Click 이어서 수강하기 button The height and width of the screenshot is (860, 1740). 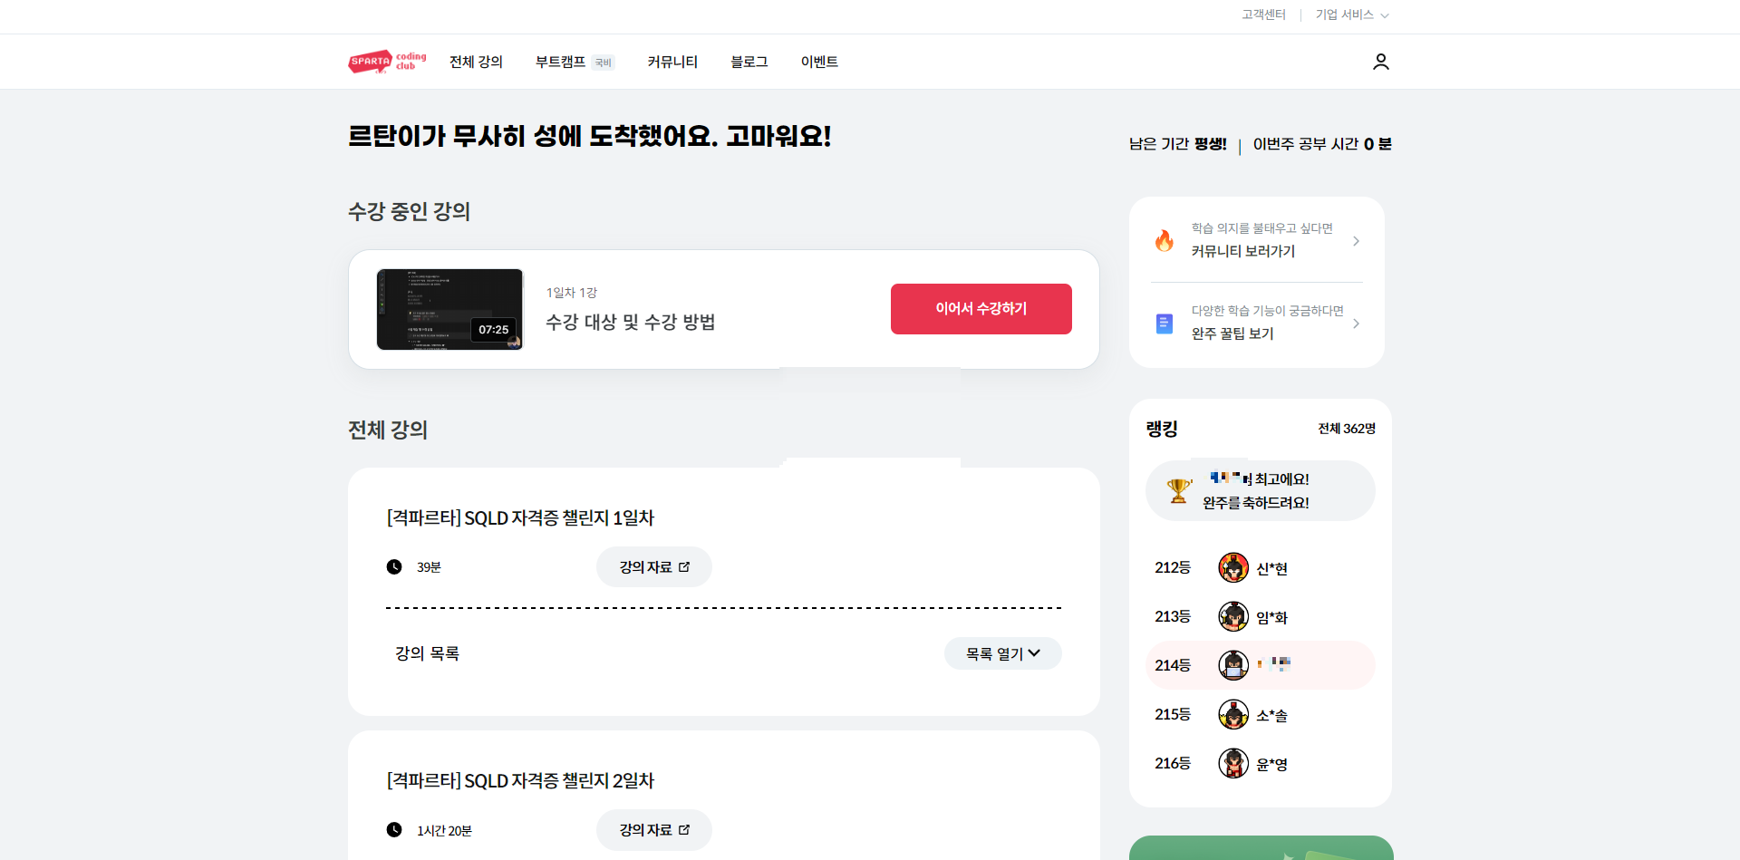[981, 309]
